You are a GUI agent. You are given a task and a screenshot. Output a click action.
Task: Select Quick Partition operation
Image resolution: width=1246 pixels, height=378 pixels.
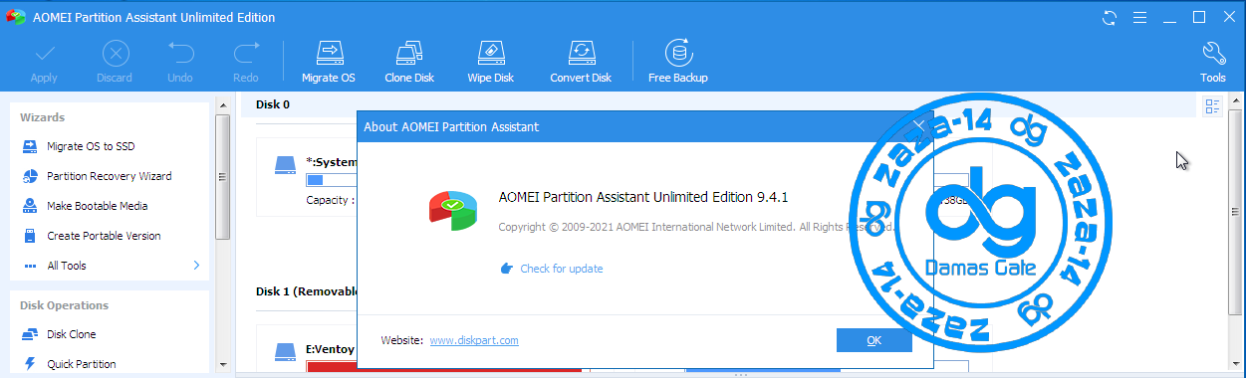(68, 364)
